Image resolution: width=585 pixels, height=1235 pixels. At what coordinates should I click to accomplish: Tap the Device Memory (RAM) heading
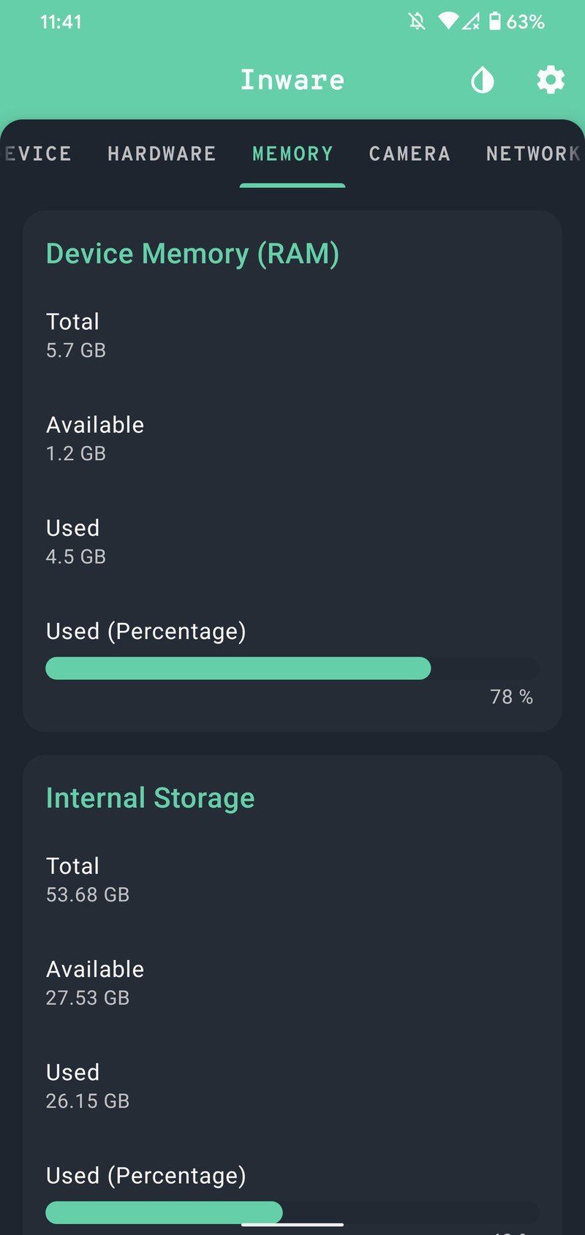(192, 254)
